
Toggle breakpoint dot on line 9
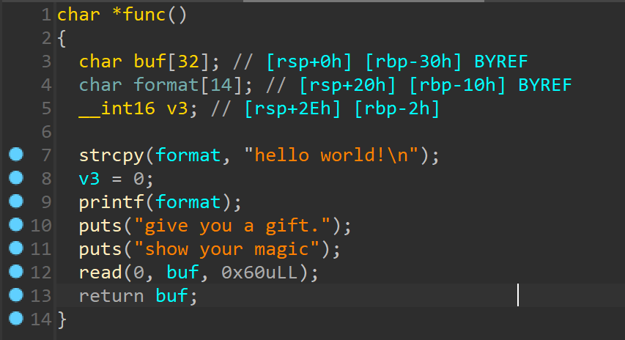pos(16,202)
